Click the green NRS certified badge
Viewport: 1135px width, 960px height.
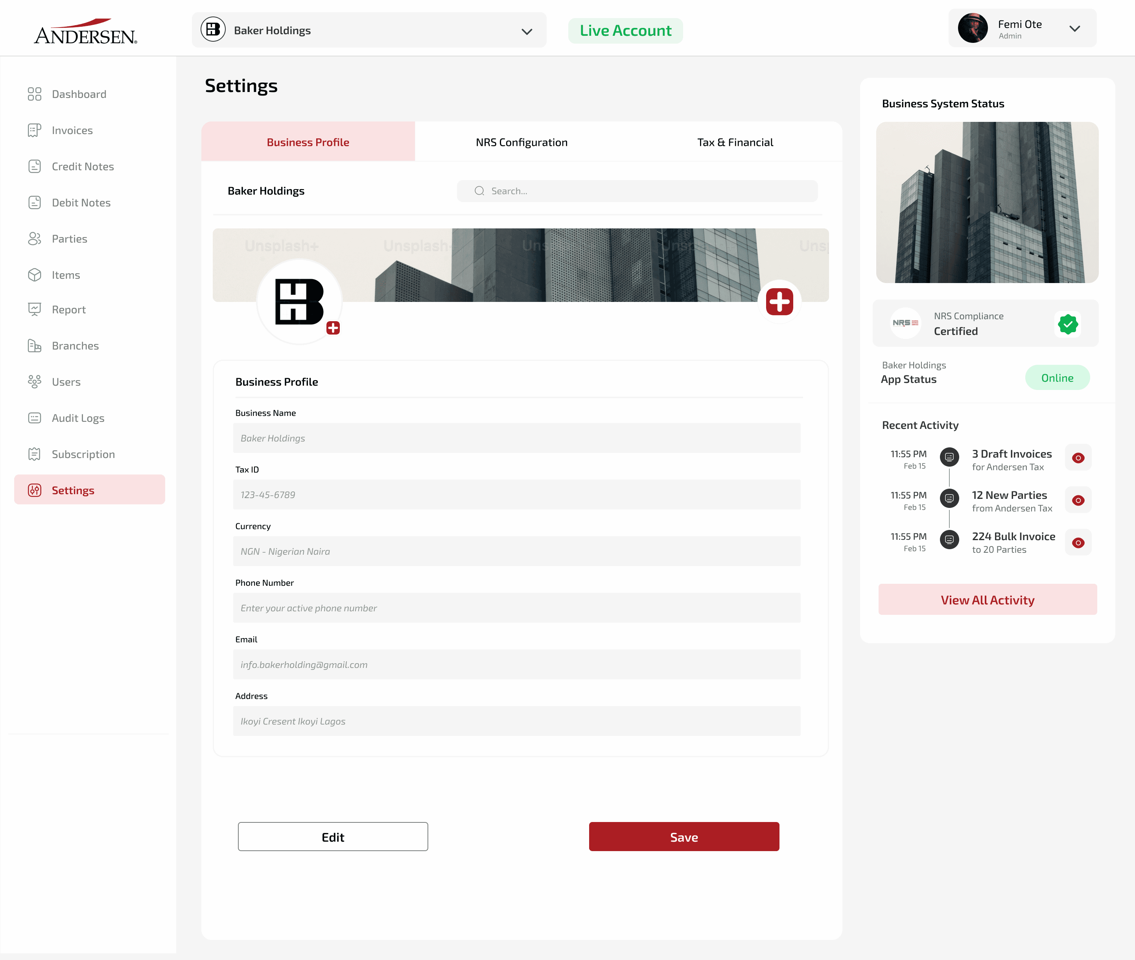[1068, 324]
